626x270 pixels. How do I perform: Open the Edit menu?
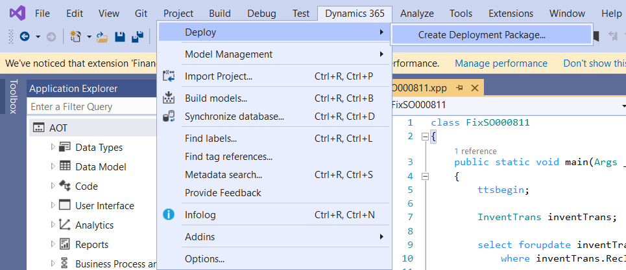click(75, 14)
